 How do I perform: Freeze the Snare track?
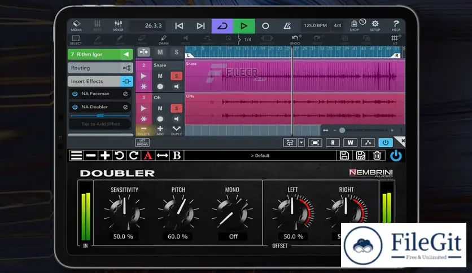(x=143, y=87)
